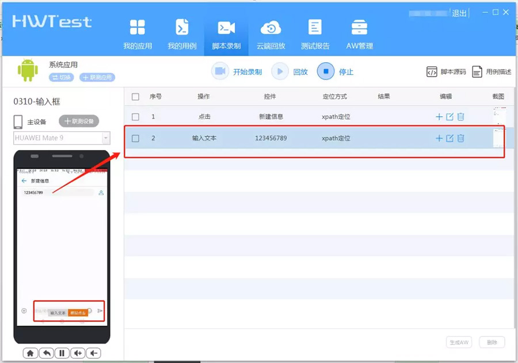Minimize the HWTest window
Image resolution: width=518 pixels, height=363 pixels.
coord(485,12)
